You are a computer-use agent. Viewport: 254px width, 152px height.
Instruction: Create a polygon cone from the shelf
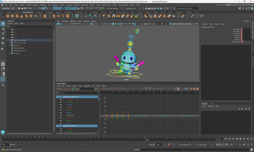click(22, 16)
